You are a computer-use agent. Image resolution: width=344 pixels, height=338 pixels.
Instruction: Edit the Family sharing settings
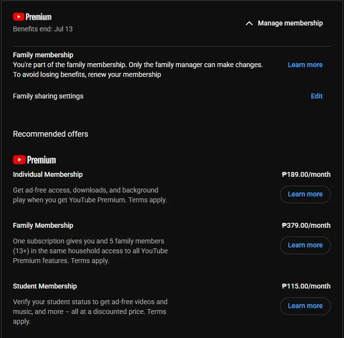pyautogui.click(x=317, y=96)
